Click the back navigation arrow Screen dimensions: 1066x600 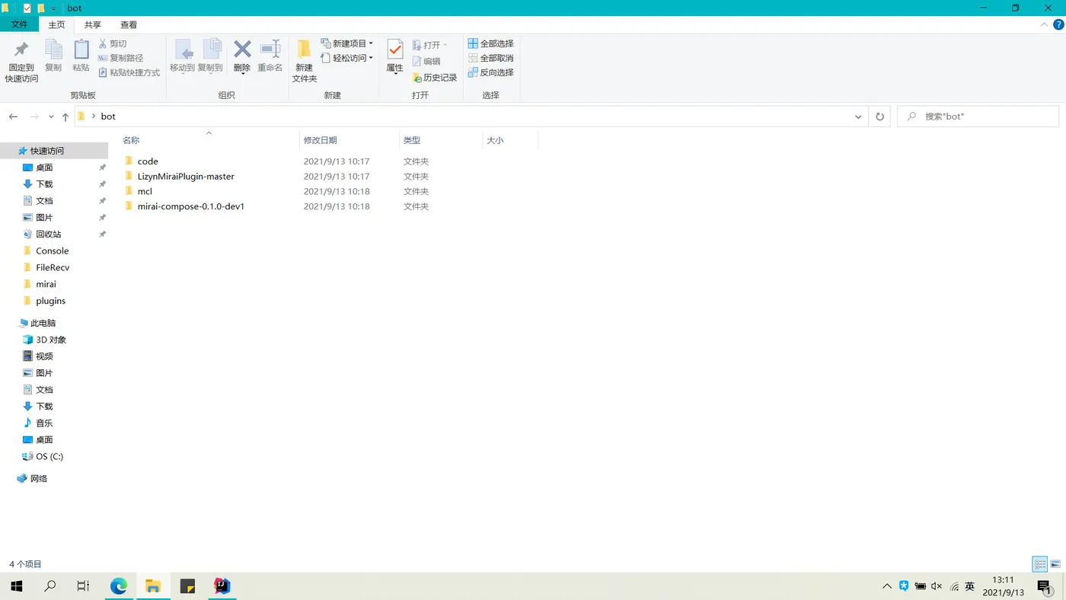coord(13,116)
